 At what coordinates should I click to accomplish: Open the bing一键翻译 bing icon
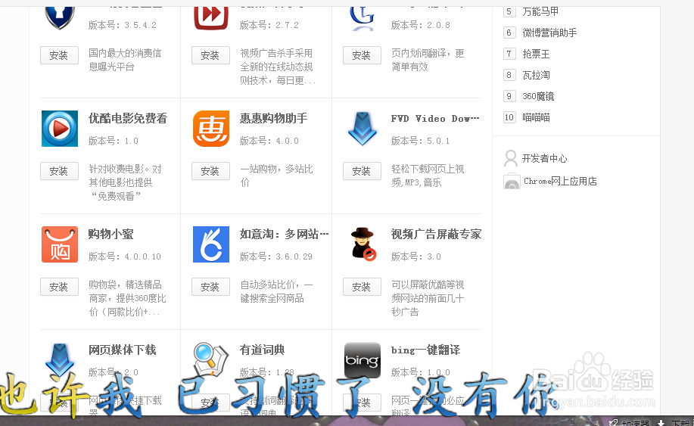pos(363,360)
